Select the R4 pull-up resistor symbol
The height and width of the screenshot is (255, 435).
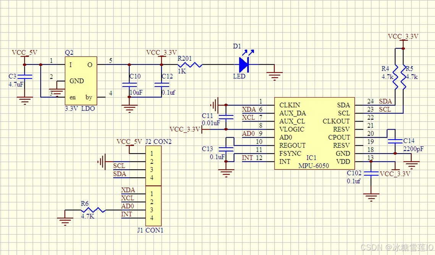(x=395, y=77)
